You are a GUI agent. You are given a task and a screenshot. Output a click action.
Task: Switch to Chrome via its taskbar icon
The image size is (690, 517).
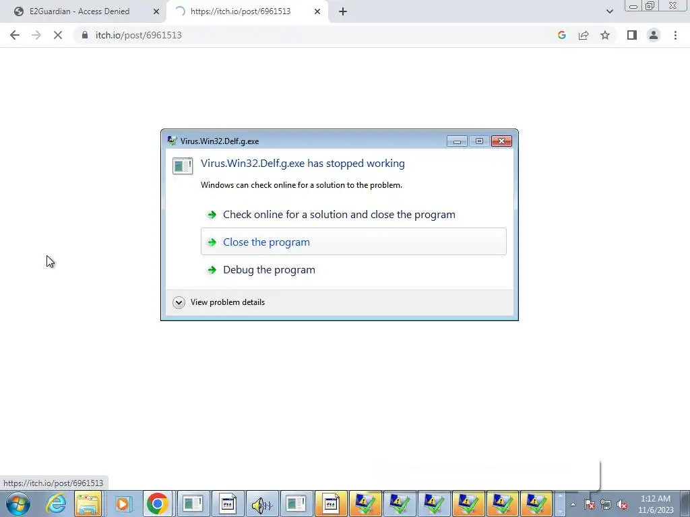pos(158,504)
